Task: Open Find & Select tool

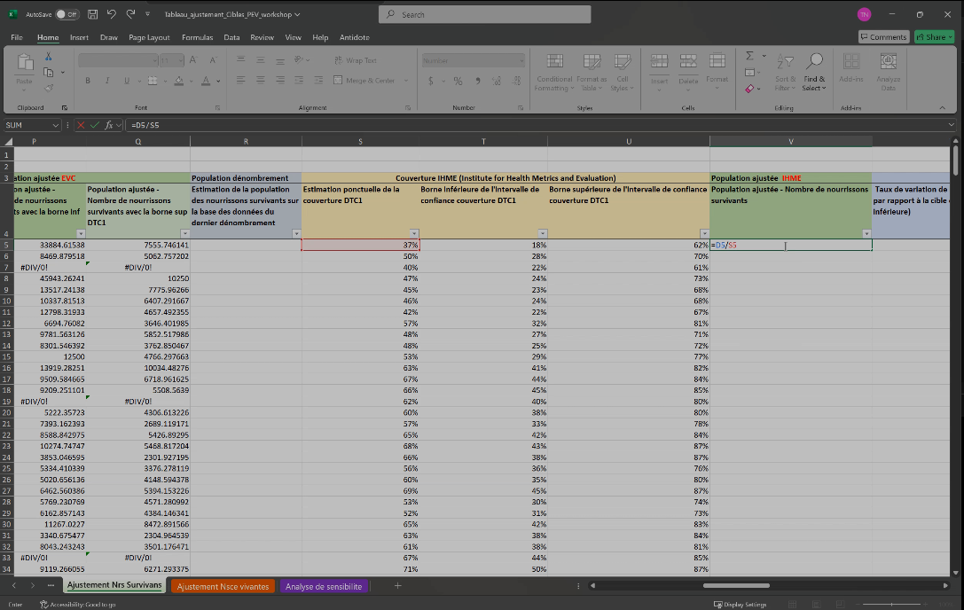Action: pos(813,71)
